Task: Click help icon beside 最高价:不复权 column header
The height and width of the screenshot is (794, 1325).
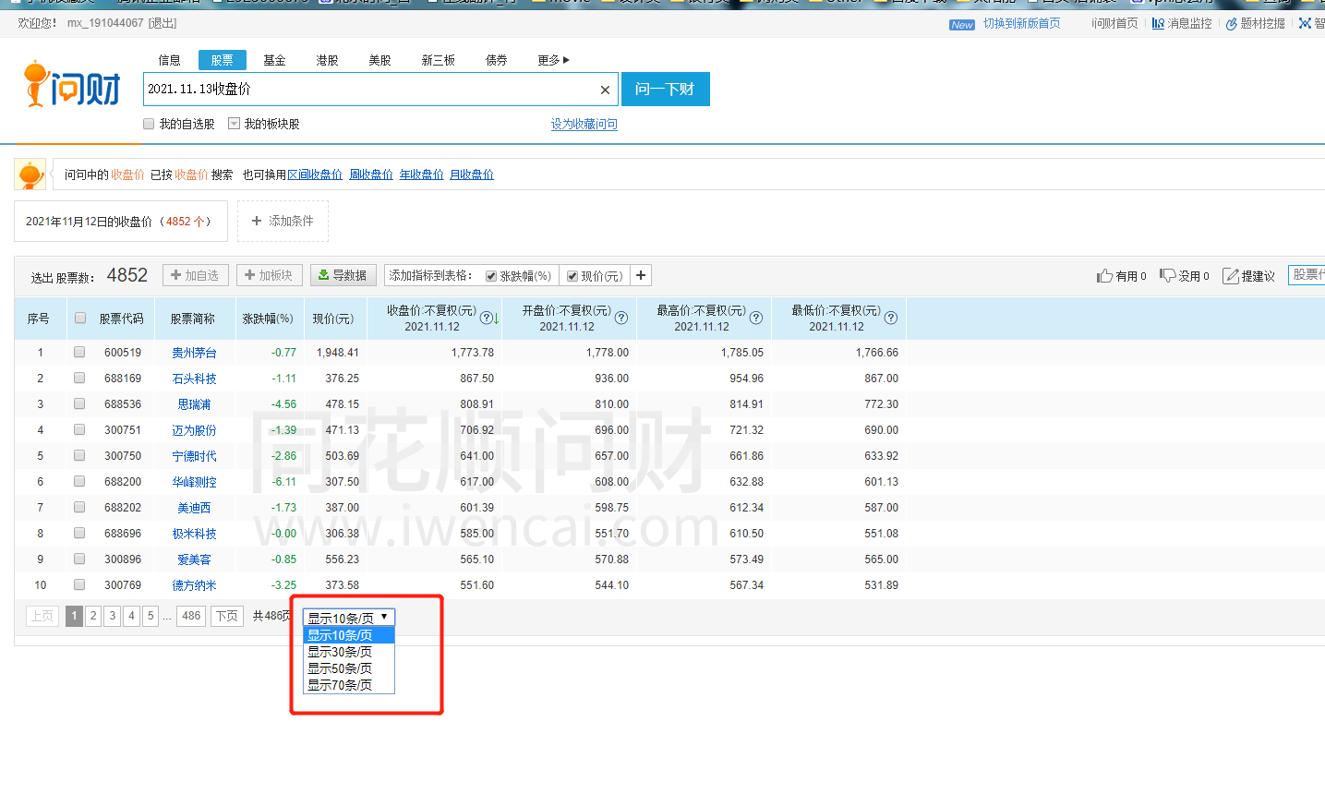Action: (x=756, y=319)
